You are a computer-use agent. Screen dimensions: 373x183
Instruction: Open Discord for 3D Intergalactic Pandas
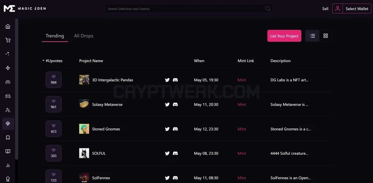[175, 80]
